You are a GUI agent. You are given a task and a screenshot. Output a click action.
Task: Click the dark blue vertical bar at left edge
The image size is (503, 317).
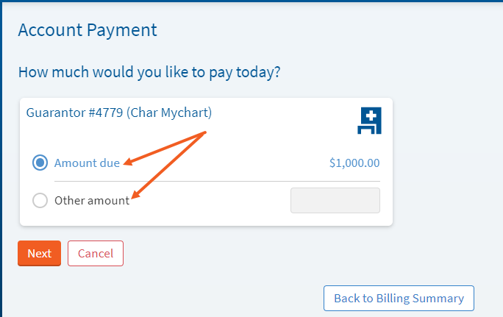tap(1, 158)
